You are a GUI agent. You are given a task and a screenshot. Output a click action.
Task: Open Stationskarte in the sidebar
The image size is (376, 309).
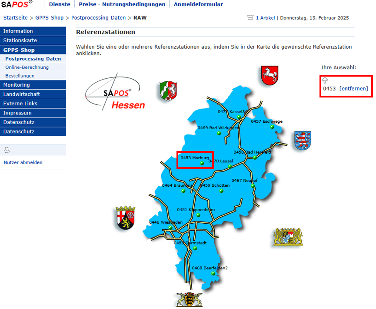click(x=33, y=40)
